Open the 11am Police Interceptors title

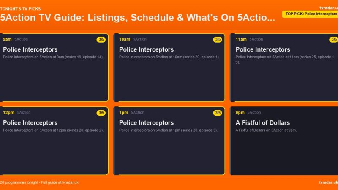pyautogui.click(x=263, y=49)
